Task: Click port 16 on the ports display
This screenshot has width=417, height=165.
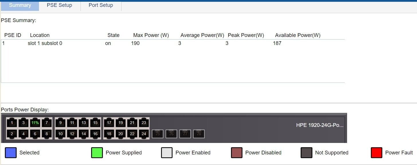Action: pyautogui.click(x=95, y=133)
